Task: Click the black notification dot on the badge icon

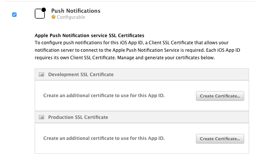Action: click(44, 10)
